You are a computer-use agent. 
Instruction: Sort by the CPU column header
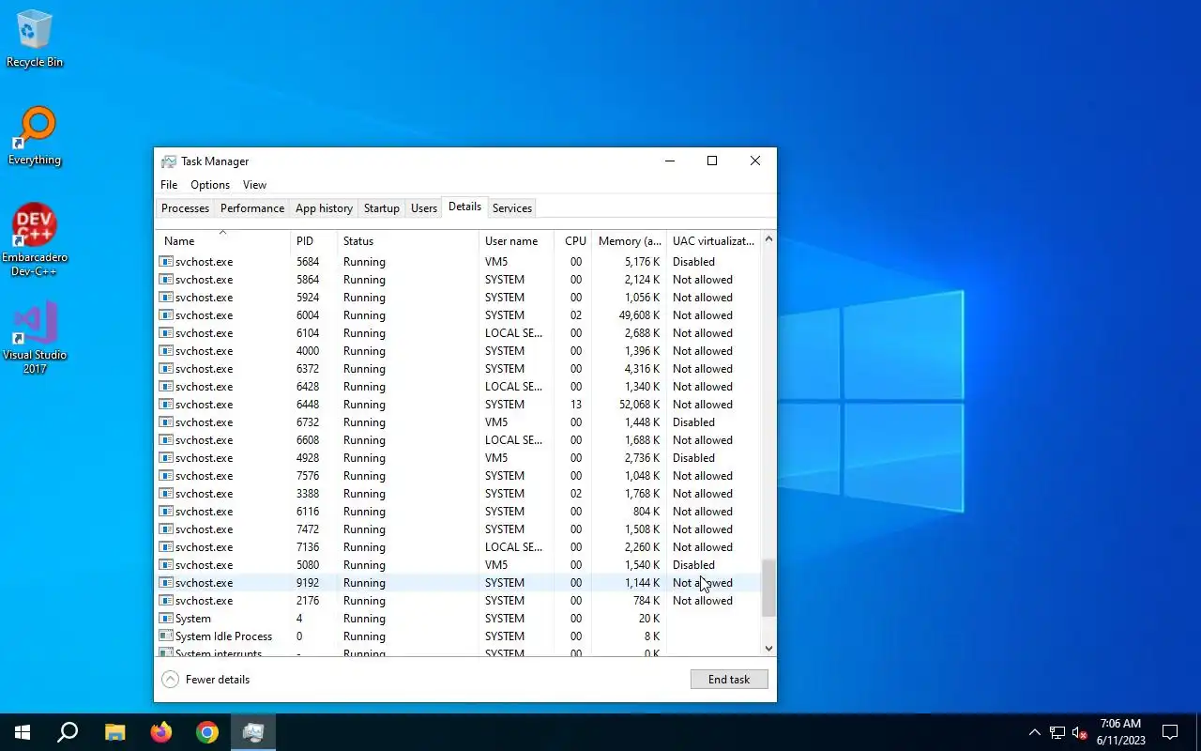(573, 241)
